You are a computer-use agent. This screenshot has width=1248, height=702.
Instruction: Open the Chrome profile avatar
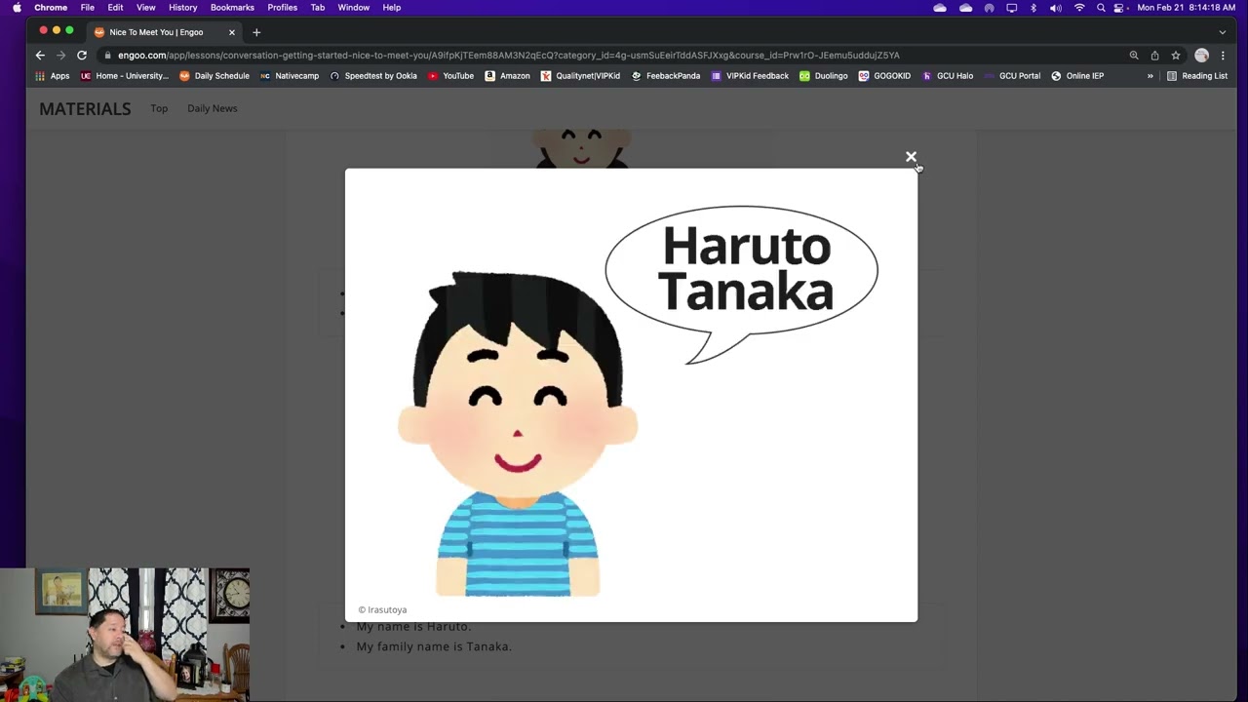[x=1201, y=56]
